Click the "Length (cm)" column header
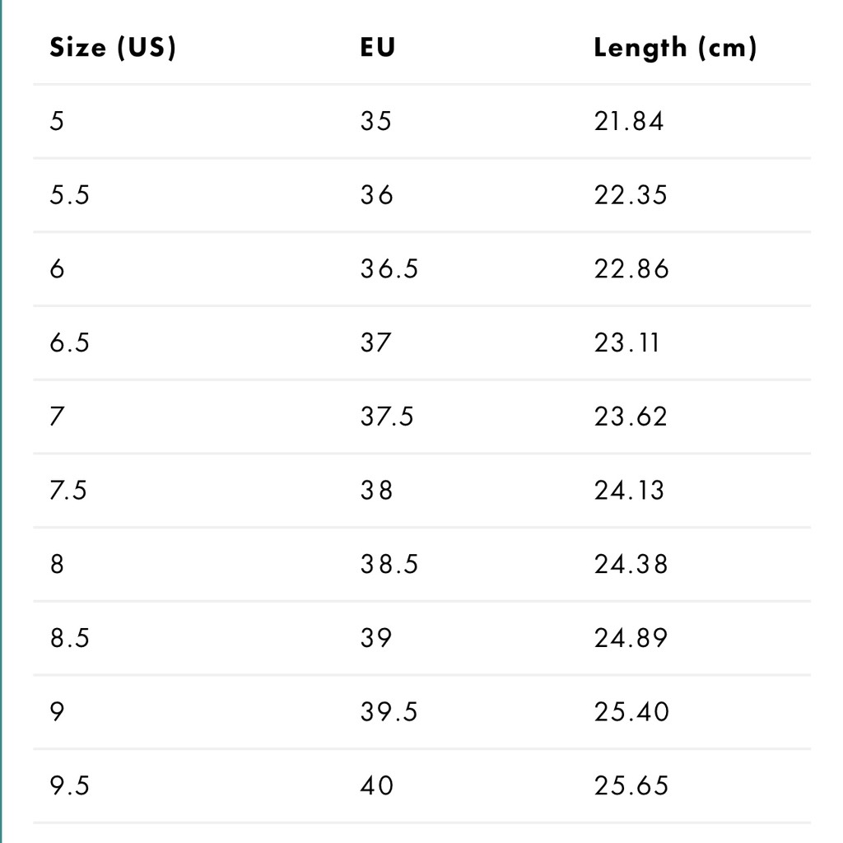Image resolution: width=843 pixels, height=843 pixels. click(674, 48)
